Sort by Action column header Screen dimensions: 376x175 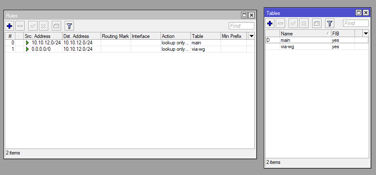click(176, 36)
